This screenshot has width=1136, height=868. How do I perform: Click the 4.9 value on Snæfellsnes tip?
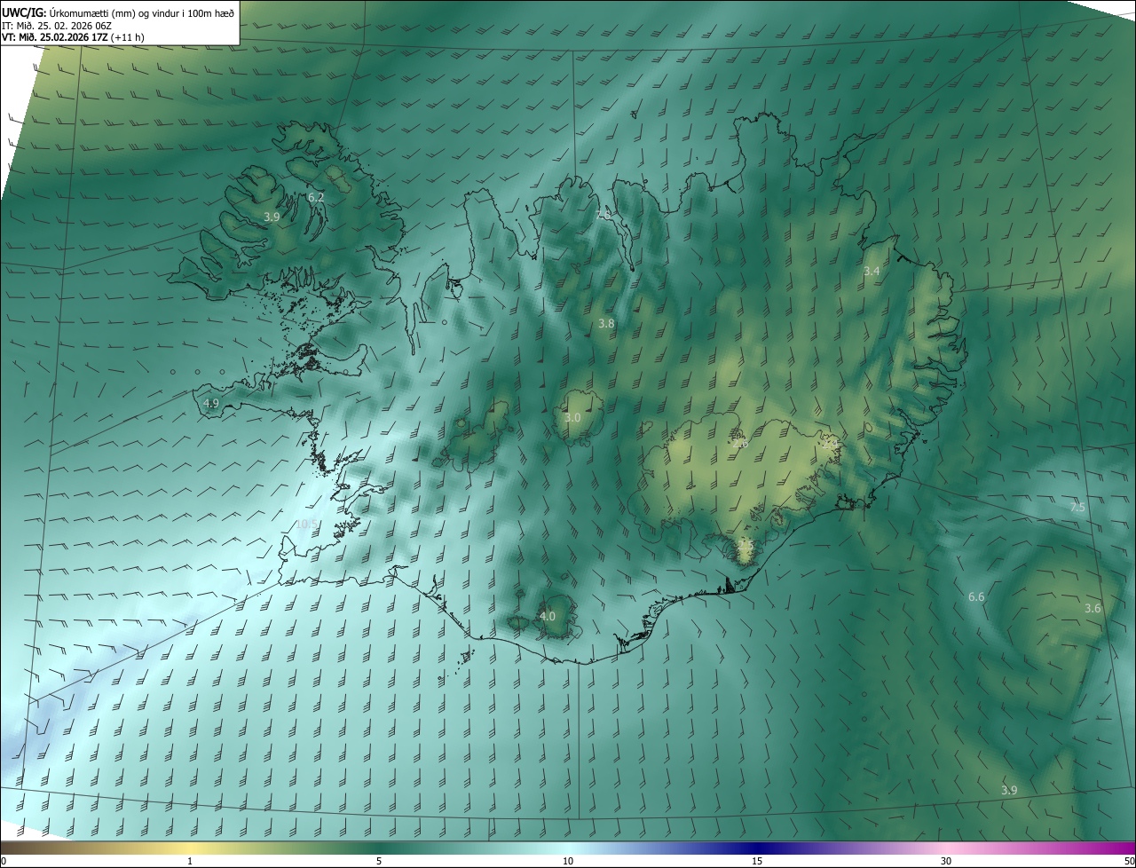point(211,403)
